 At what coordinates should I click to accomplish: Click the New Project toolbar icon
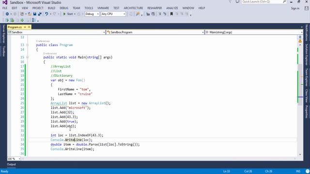[x=22, y=14]
